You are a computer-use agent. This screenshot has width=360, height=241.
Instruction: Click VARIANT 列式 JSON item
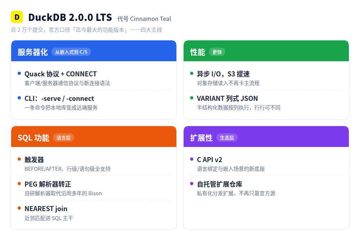227,99
